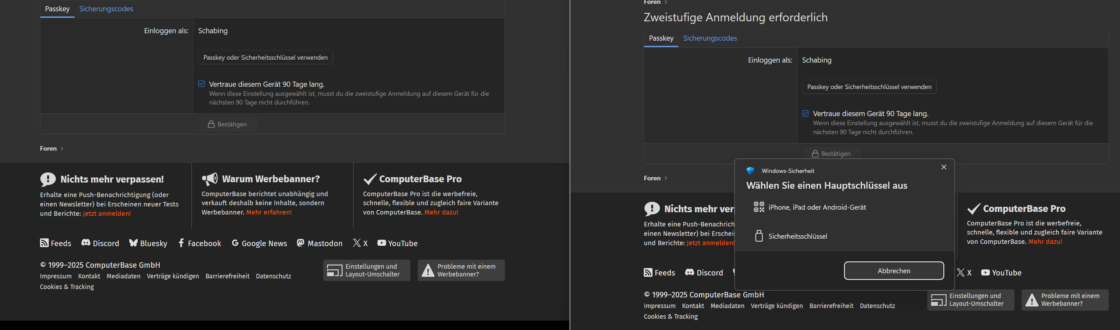Viewport: 1120px width, 330px height.
Task: Click megaphone icon beside 'Warum Werbebanner?'
Action: coord(210,178)
